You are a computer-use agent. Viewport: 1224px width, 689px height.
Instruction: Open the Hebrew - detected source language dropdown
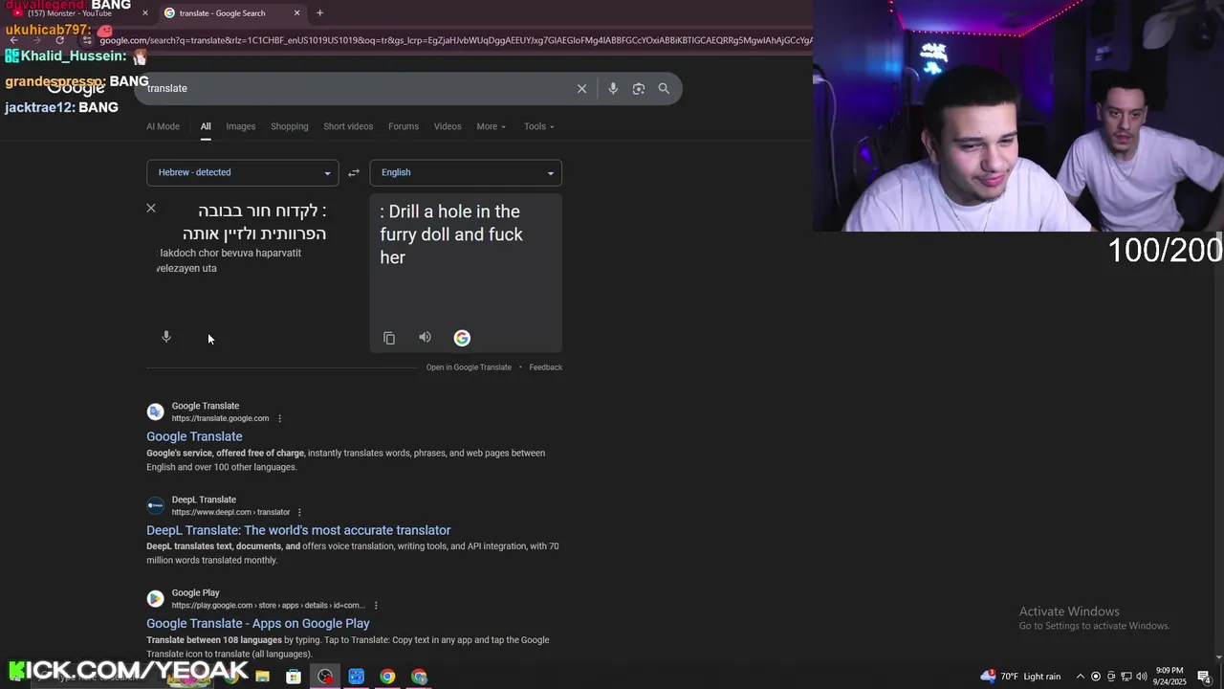pos(242,172)
